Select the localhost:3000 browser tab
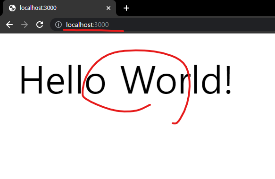This screenshot has width=275, height=179. pyautogui.click(x=59, y=8)
